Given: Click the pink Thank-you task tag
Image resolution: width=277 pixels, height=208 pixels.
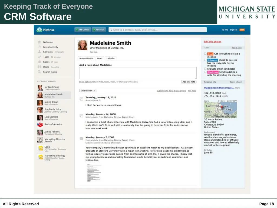Looking at the screenshot, I should coord(213,72).
